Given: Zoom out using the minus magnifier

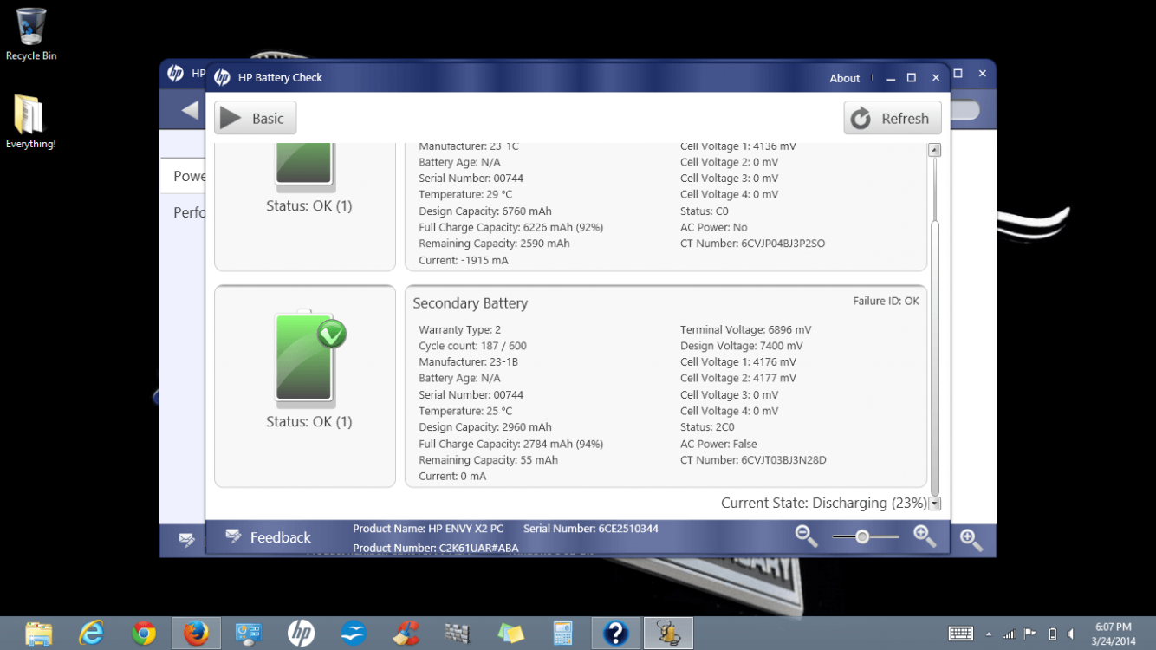Looking at the screenshot, I should click(807, 536).
